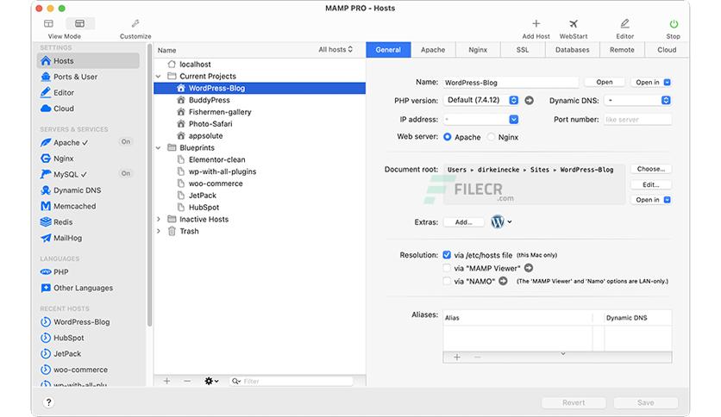This screenshot has height=417, width=721.
Task: Switch to the Apache tab
Action: tap(433, 50)
